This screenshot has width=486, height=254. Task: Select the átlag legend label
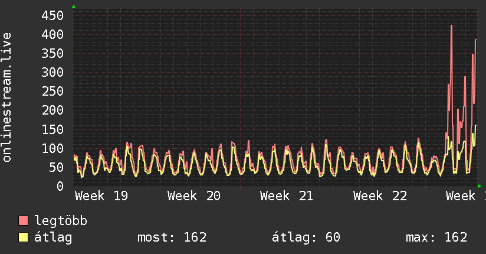(x=53, y=238)
